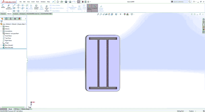Viewport: 205px width, 112px height.
Task: Open Edit Appearance color ball icon
Action: point(125,14)
